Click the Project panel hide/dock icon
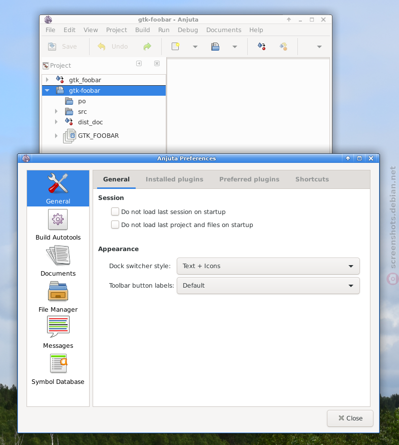The width and height of the screenshot is (399, 445). 139,63
